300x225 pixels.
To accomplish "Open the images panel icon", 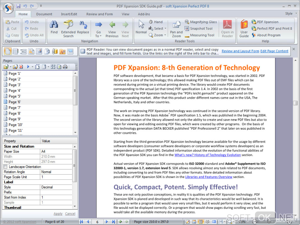I will tap(70, 51).
